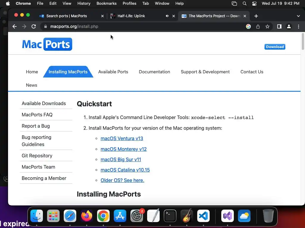Open Contact Us nav item

[x=252, y=72]
